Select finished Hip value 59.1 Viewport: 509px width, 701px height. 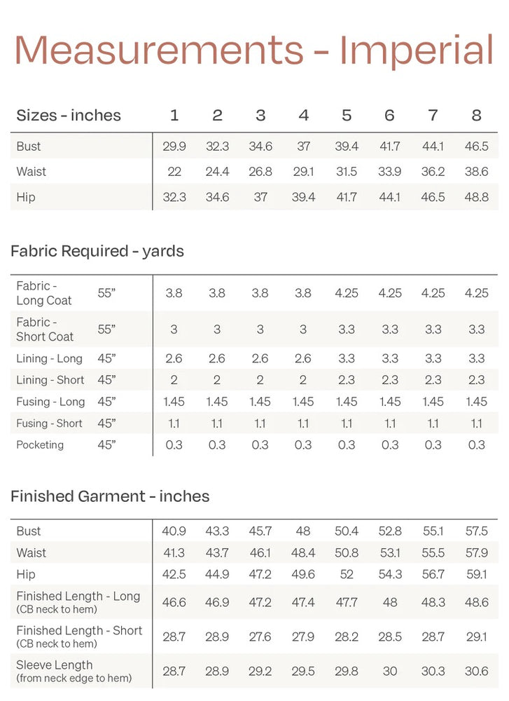(x=476, y=574)
